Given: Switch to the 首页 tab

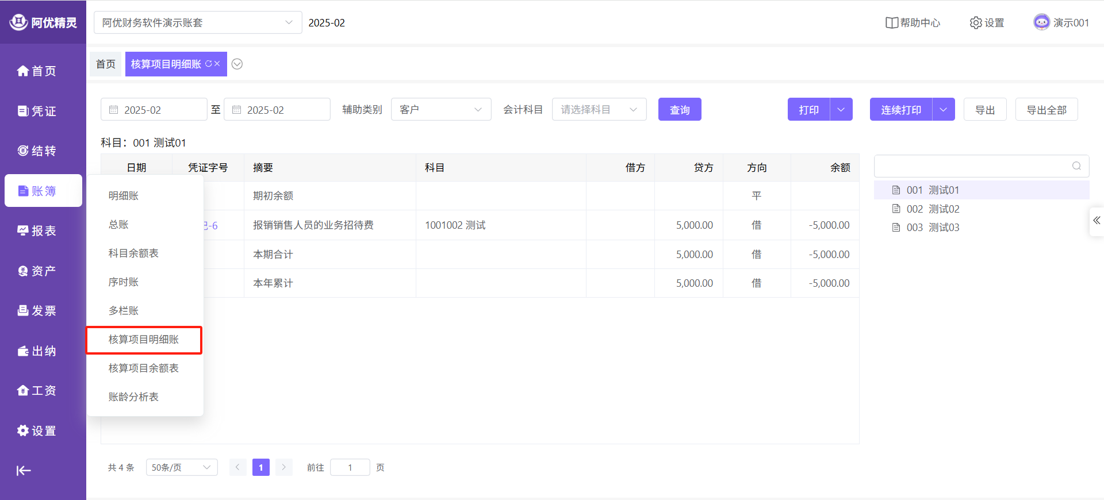Looking at the screenshot, I should coord(106,64).
